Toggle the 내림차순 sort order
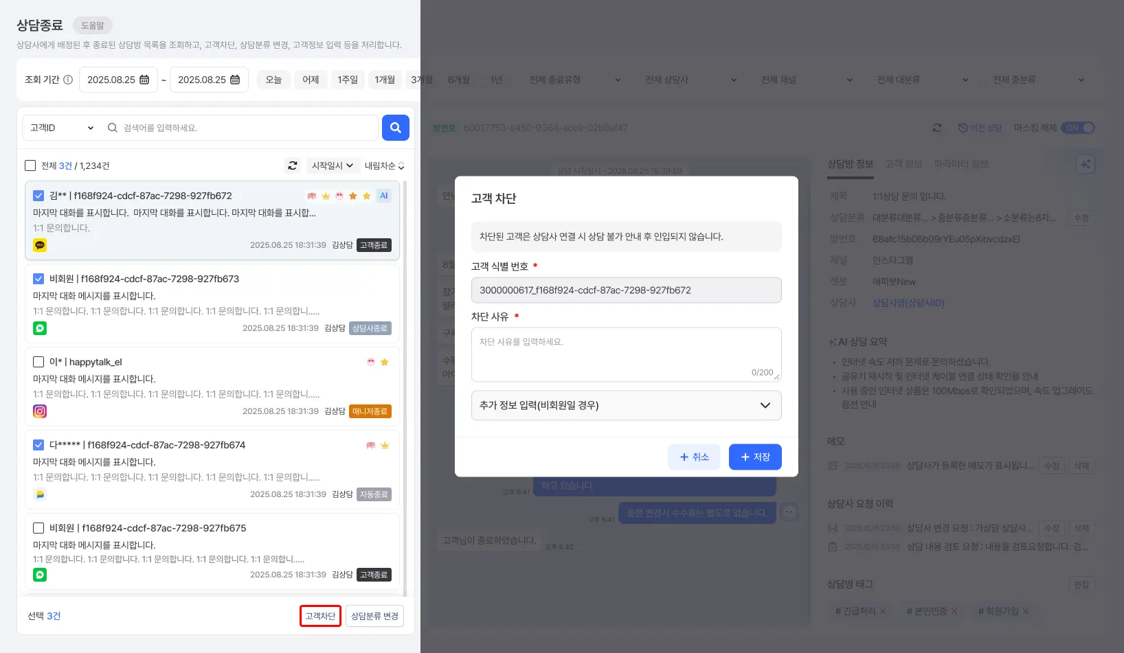Screen dimensions: 1124x653 [384, 165]
